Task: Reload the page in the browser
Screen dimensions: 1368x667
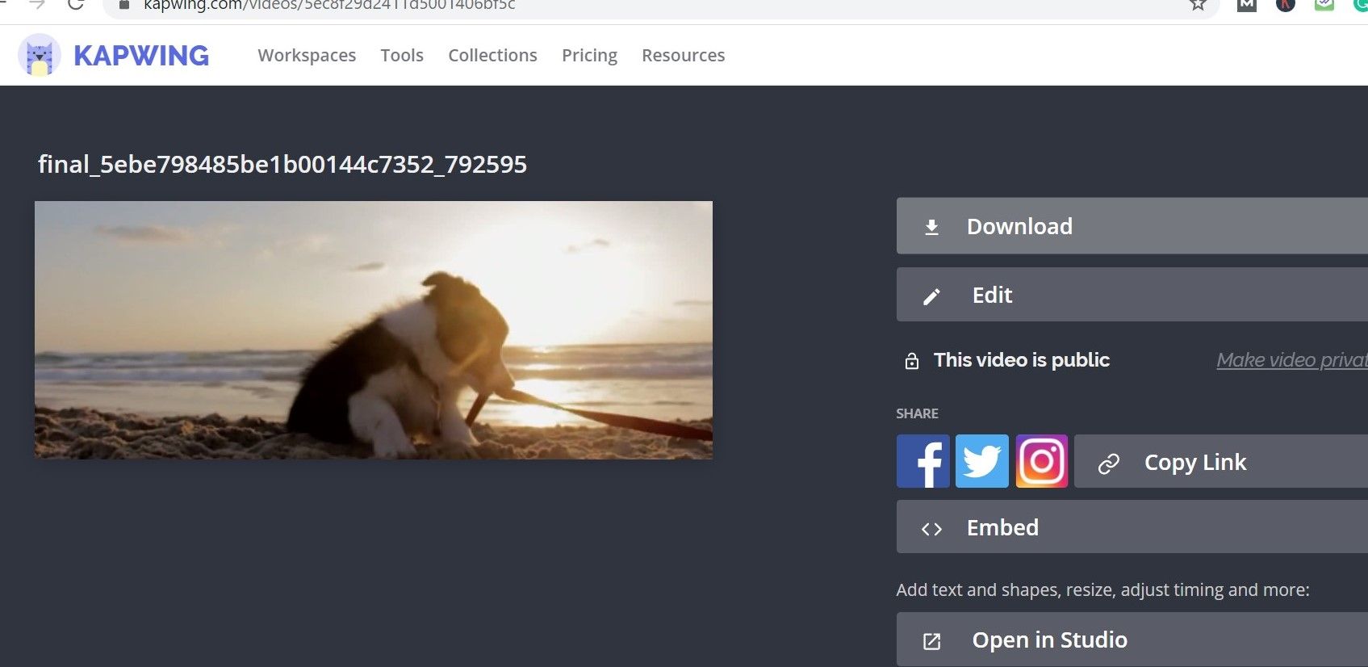Action: click(x=76, y=5)
